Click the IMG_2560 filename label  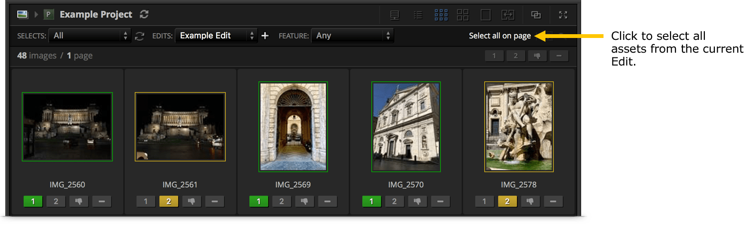point(67,185)
